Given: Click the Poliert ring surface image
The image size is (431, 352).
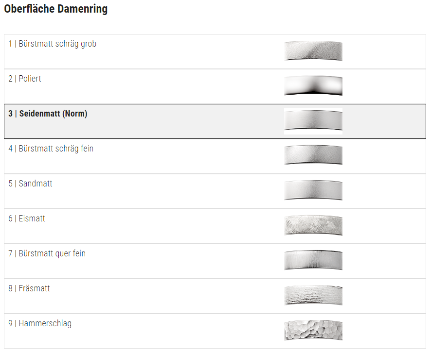Looking at the screenshot, I should pyautogui.click(x=313, y=86).
